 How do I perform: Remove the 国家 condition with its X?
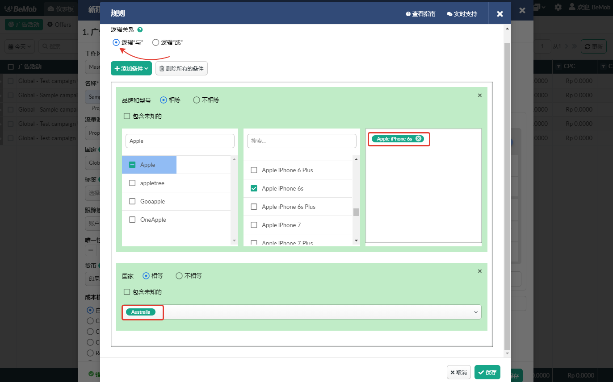point(480,271)
